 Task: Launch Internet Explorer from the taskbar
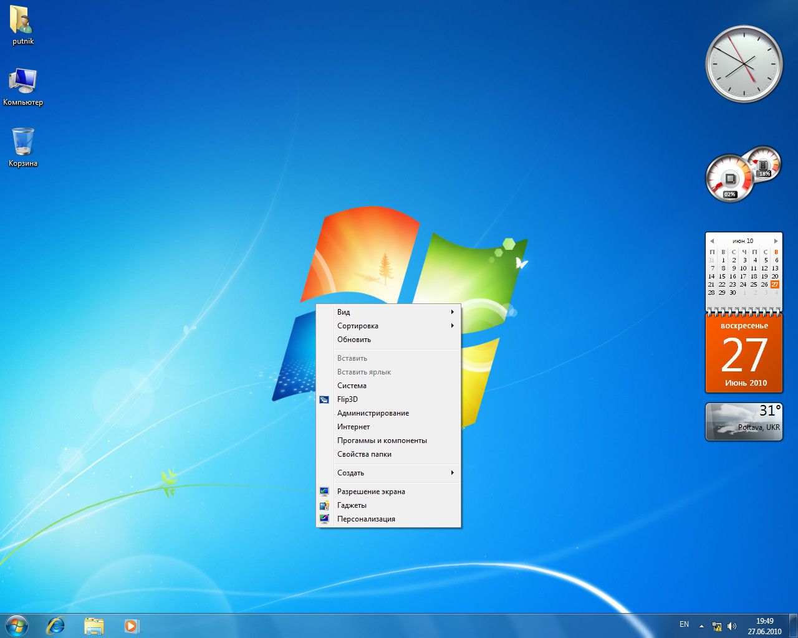click(x=55, y=625)
